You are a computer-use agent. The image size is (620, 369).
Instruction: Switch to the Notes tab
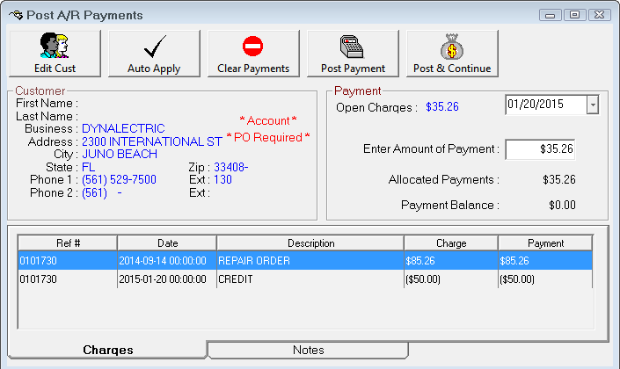308,351
